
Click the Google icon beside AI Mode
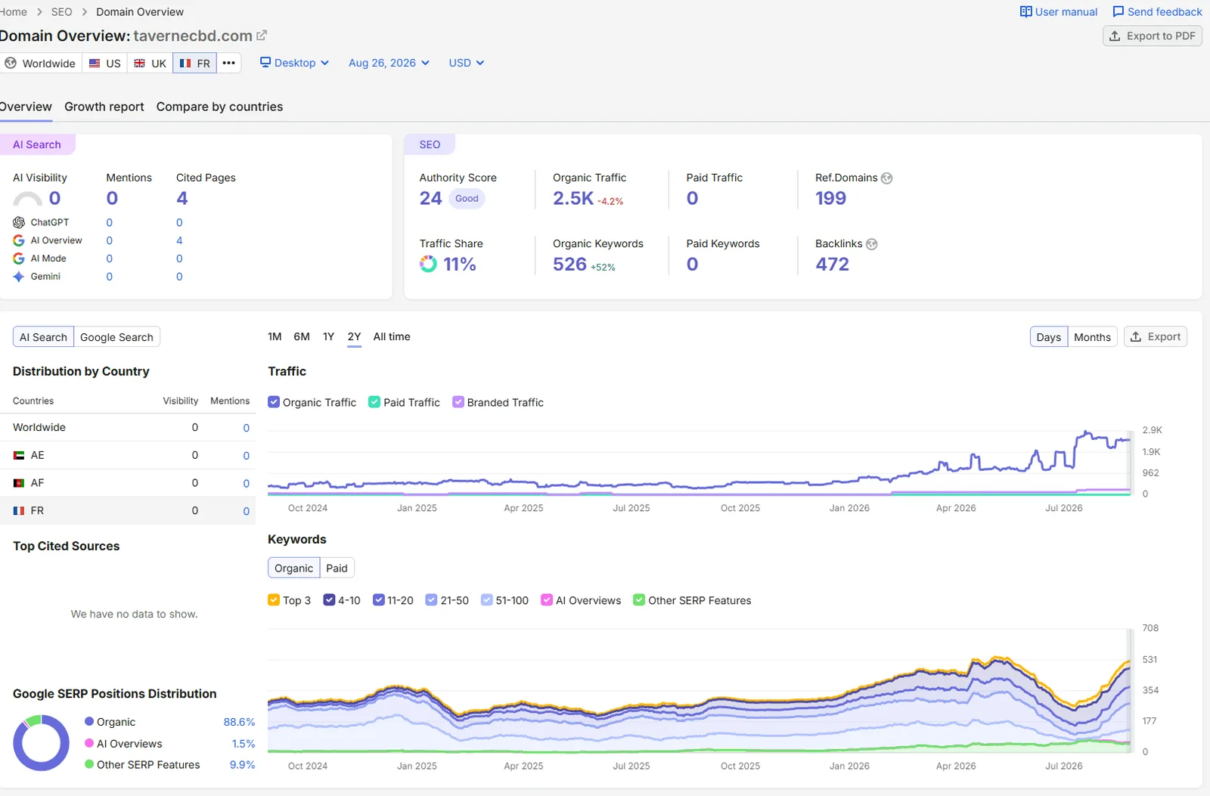click(x=19, y=259)
